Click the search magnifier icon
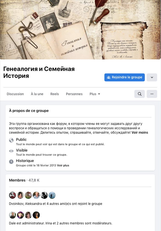Screen dimensions: 161x231 click(x=140, y=94)
